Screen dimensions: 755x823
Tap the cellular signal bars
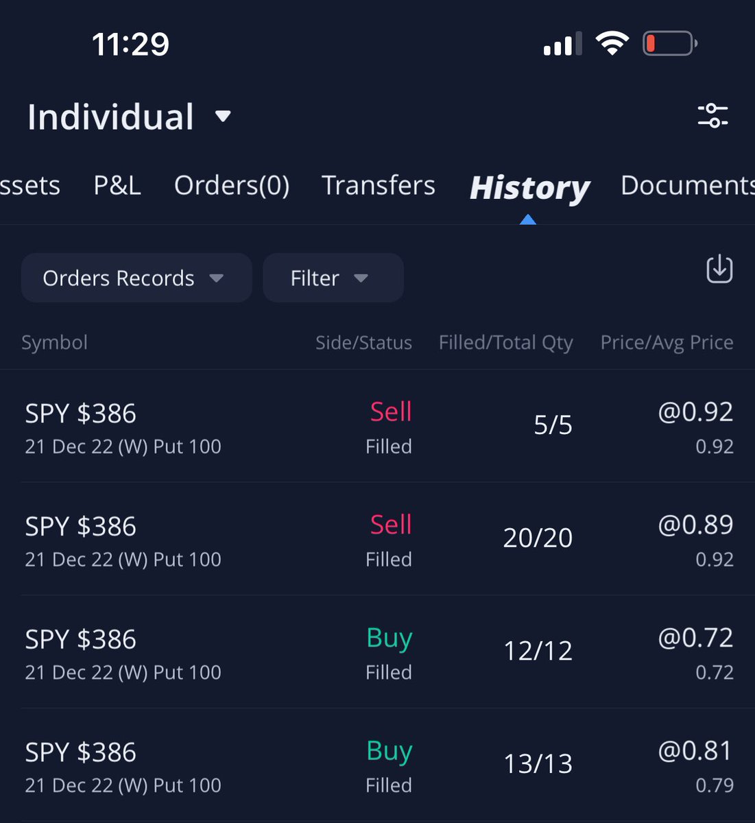click(x=562, y=44)
